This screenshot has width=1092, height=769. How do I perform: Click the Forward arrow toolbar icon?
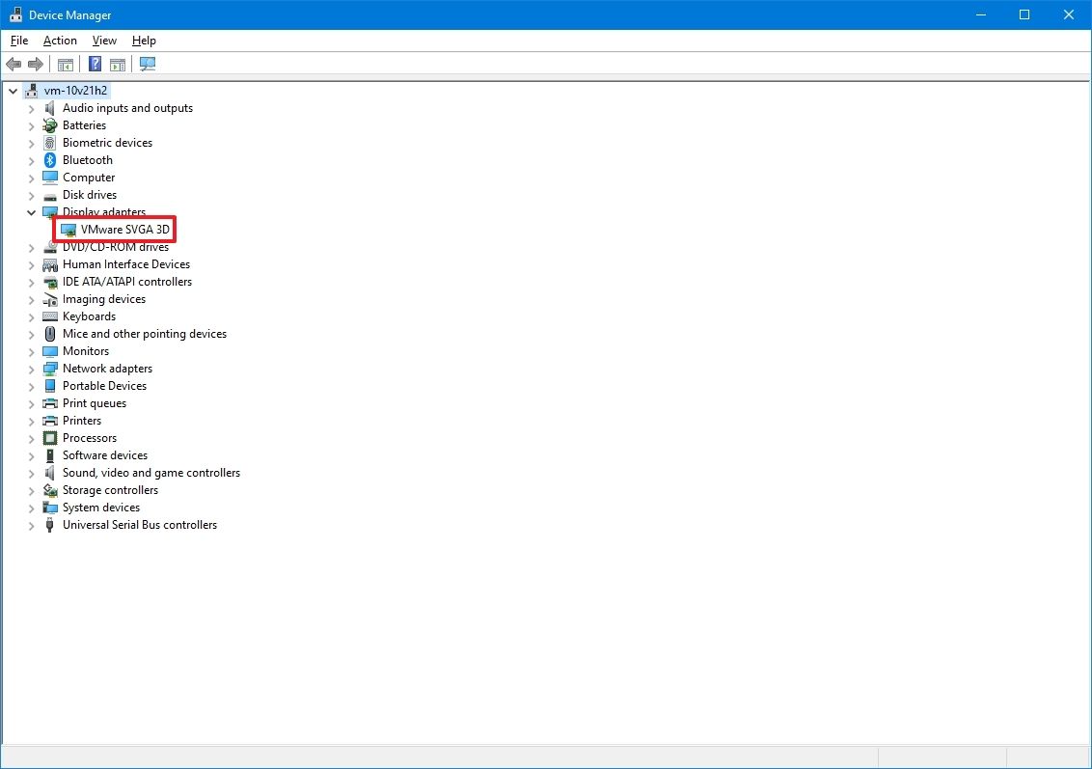click(36, 64)
